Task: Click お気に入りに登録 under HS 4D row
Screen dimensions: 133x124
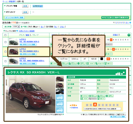Action: [x=28, y=45]
